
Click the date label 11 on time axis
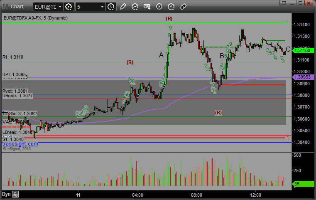pos(78,195)
